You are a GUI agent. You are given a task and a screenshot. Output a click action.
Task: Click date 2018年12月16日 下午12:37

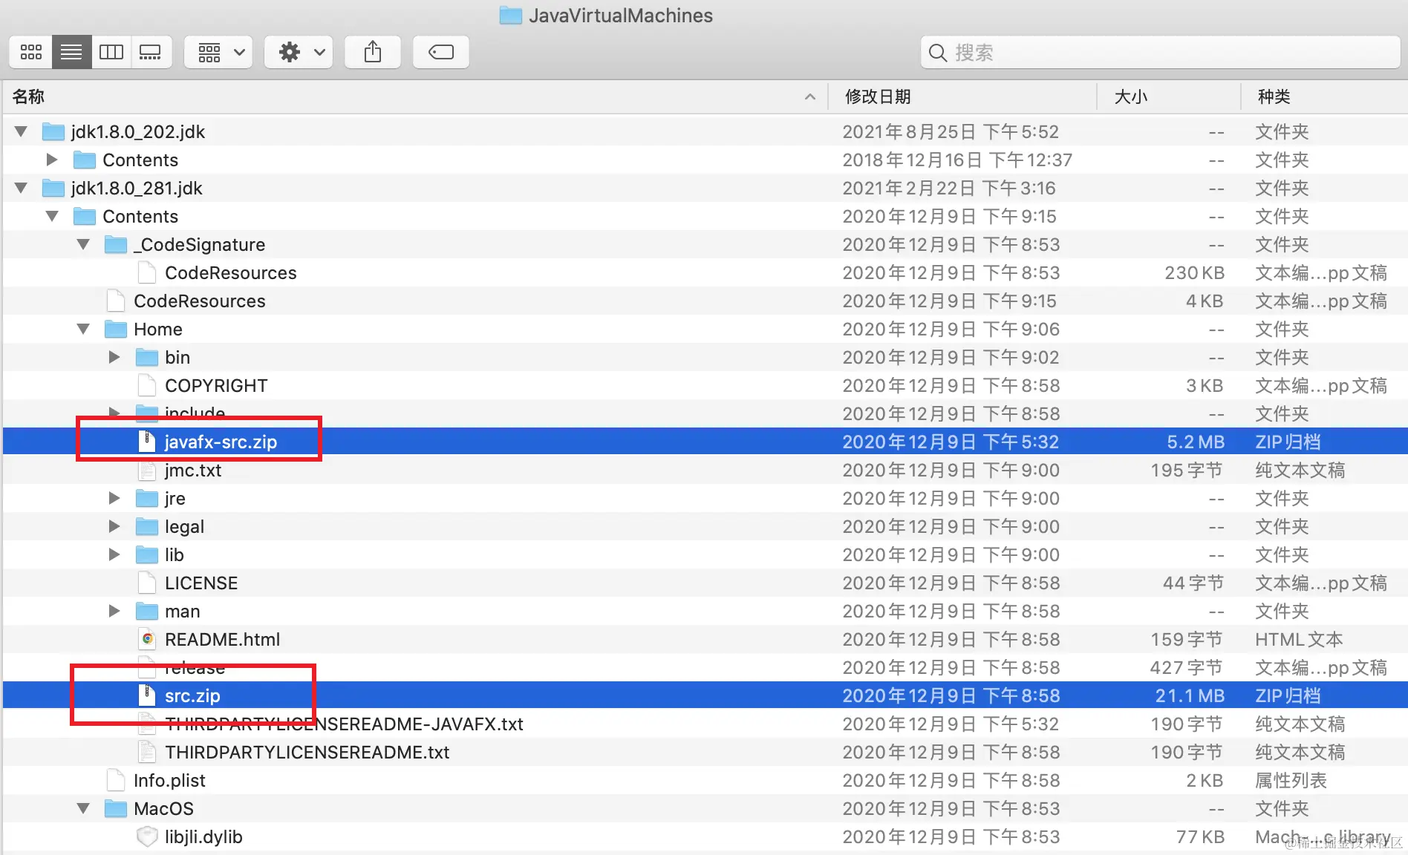point(957,160)
